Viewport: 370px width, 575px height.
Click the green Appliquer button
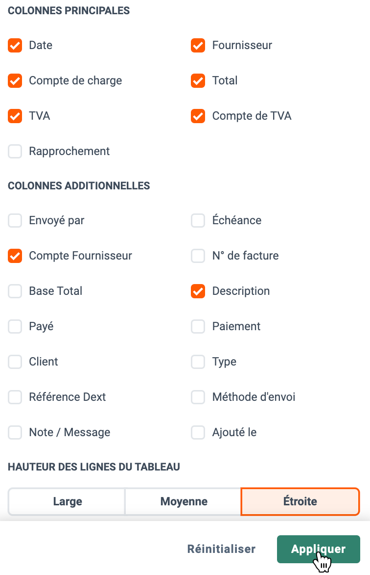[x=319, y=549]
